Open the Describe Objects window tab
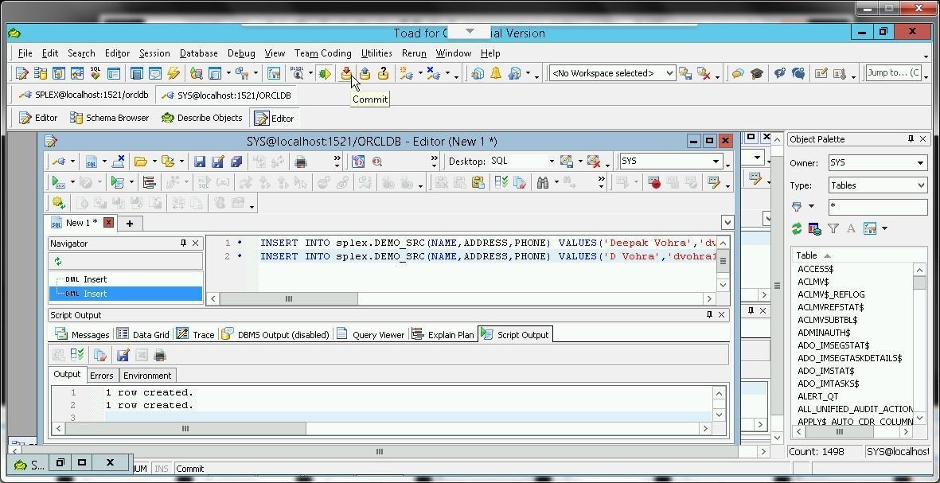This screenshot has width=940, height=483. point(202,118)
